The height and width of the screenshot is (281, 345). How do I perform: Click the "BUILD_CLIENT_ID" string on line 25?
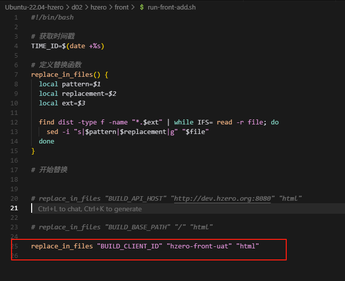pos(130,246)
